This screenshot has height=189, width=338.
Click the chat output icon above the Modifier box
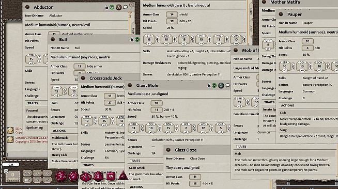[x=6, y=171]
